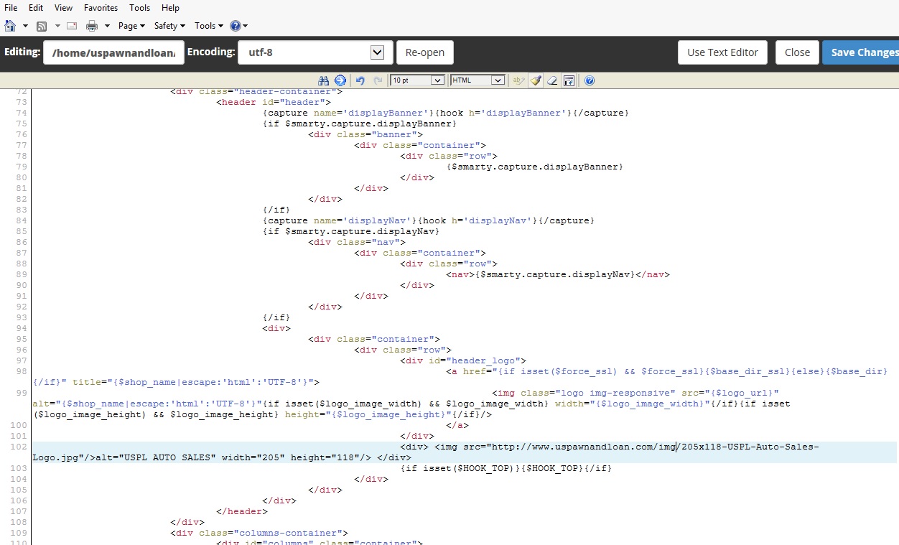Image resolution: width=899 pixels, height=545 pixels.
Task: Click the eraser icon in editor toolbar
Action: [x=552, y=80]
